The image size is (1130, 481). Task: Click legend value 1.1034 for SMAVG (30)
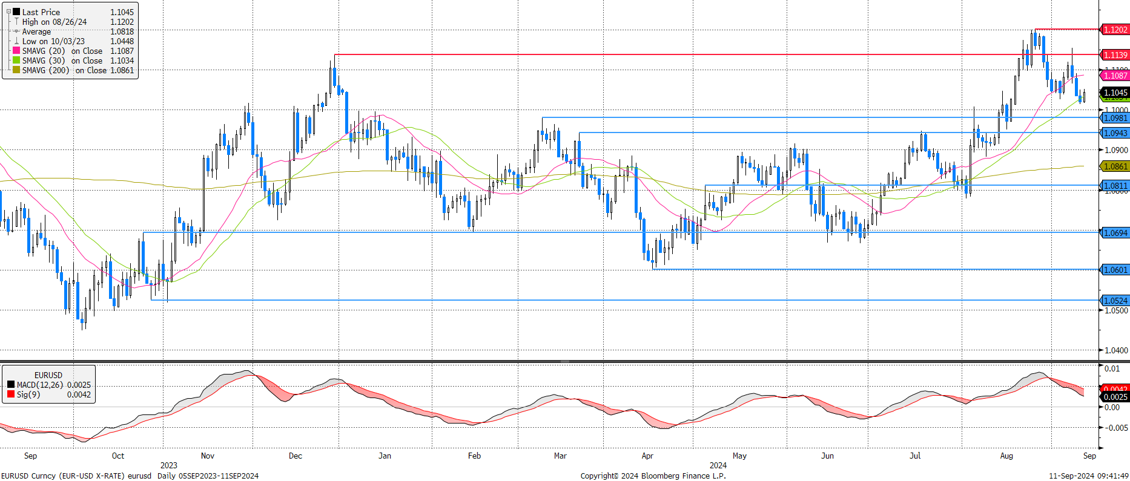click(x=122, y=61)
